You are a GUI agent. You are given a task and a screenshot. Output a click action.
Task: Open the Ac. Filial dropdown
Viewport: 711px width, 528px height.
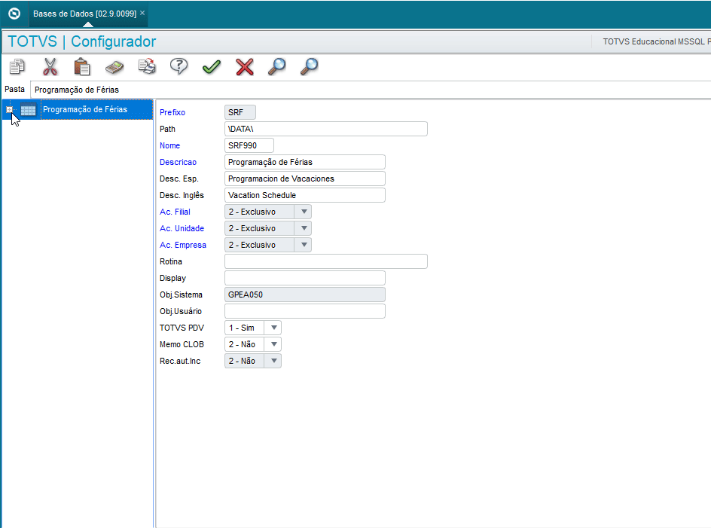tap(304, 212)
